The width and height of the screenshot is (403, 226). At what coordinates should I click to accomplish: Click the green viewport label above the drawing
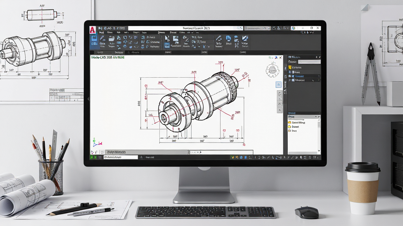[108, 57]
